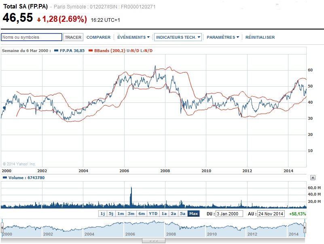Switch to the 3m range
This screenshot has width=324, height=244.
[131, 214]
